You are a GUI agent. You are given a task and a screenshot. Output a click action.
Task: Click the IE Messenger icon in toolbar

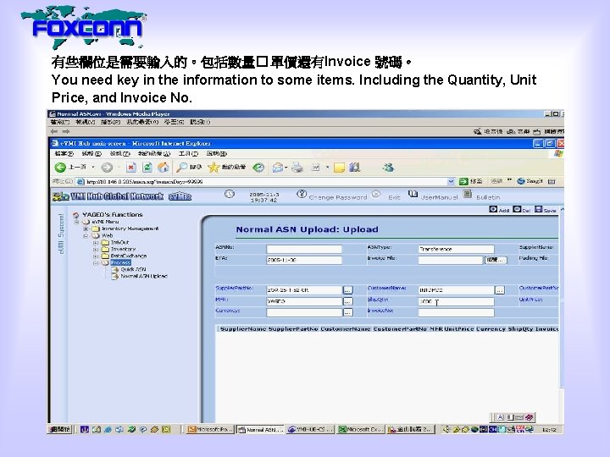click(x=388, y=168)
